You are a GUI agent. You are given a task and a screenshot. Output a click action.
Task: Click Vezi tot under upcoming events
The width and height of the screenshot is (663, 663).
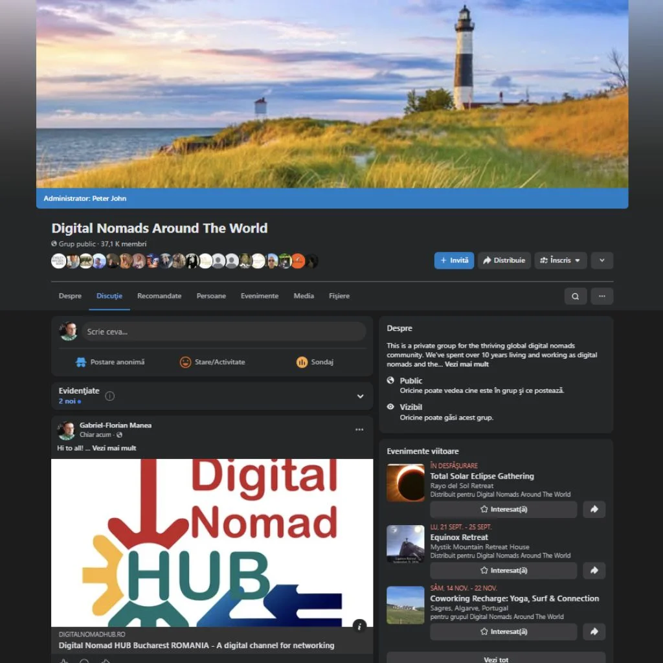tap(496, 658)
